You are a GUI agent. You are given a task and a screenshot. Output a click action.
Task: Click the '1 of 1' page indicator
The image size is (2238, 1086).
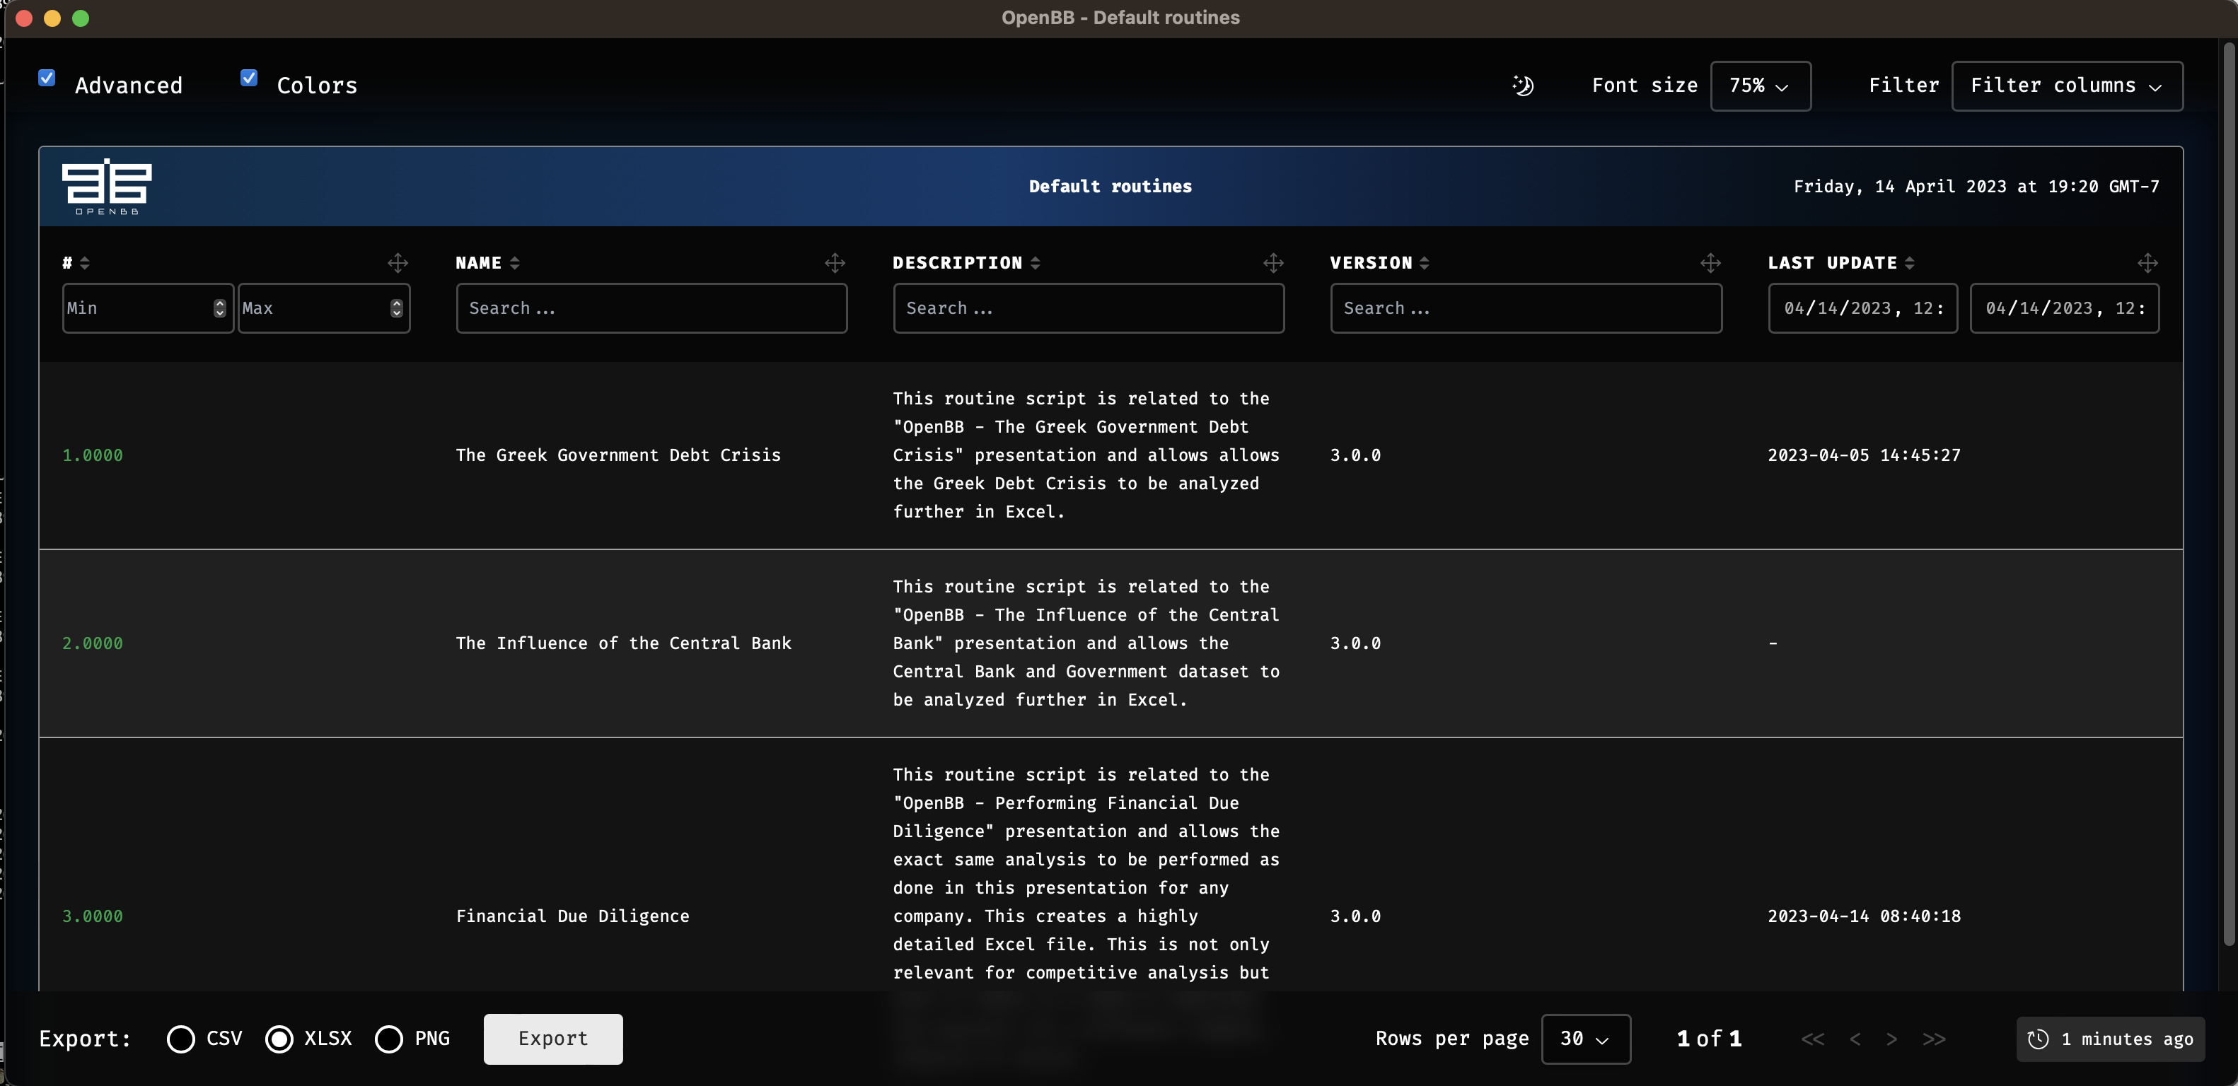coord(1709,1039)
